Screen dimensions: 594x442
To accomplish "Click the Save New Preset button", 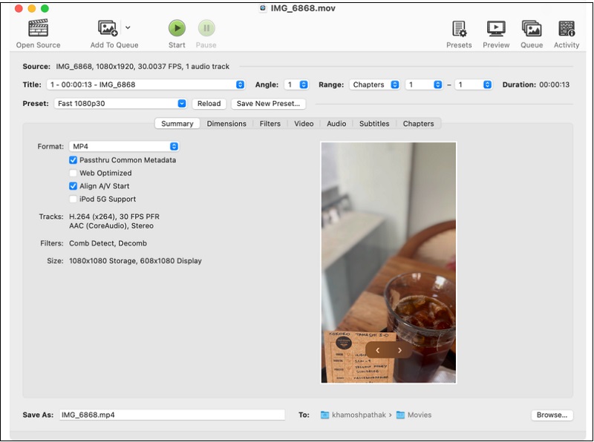I will 268,104.
